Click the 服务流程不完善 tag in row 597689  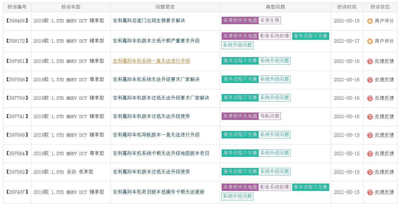click(240, 135)
